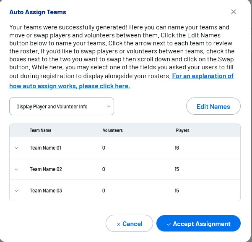Click Team Name 03's player count

pos(177,191)
